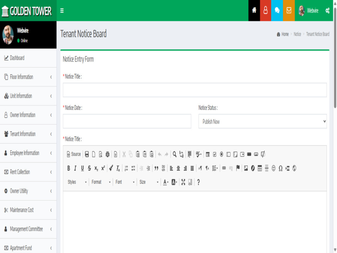Open the Font dropdown
The width and height of the screenshot is (337, 253).
click(125, 182)
